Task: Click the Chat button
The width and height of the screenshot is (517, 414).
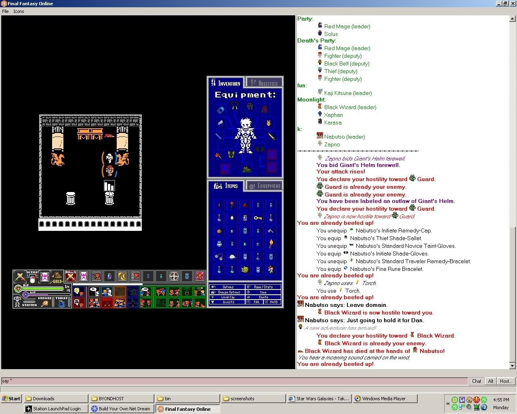Action: click(477, 381)
